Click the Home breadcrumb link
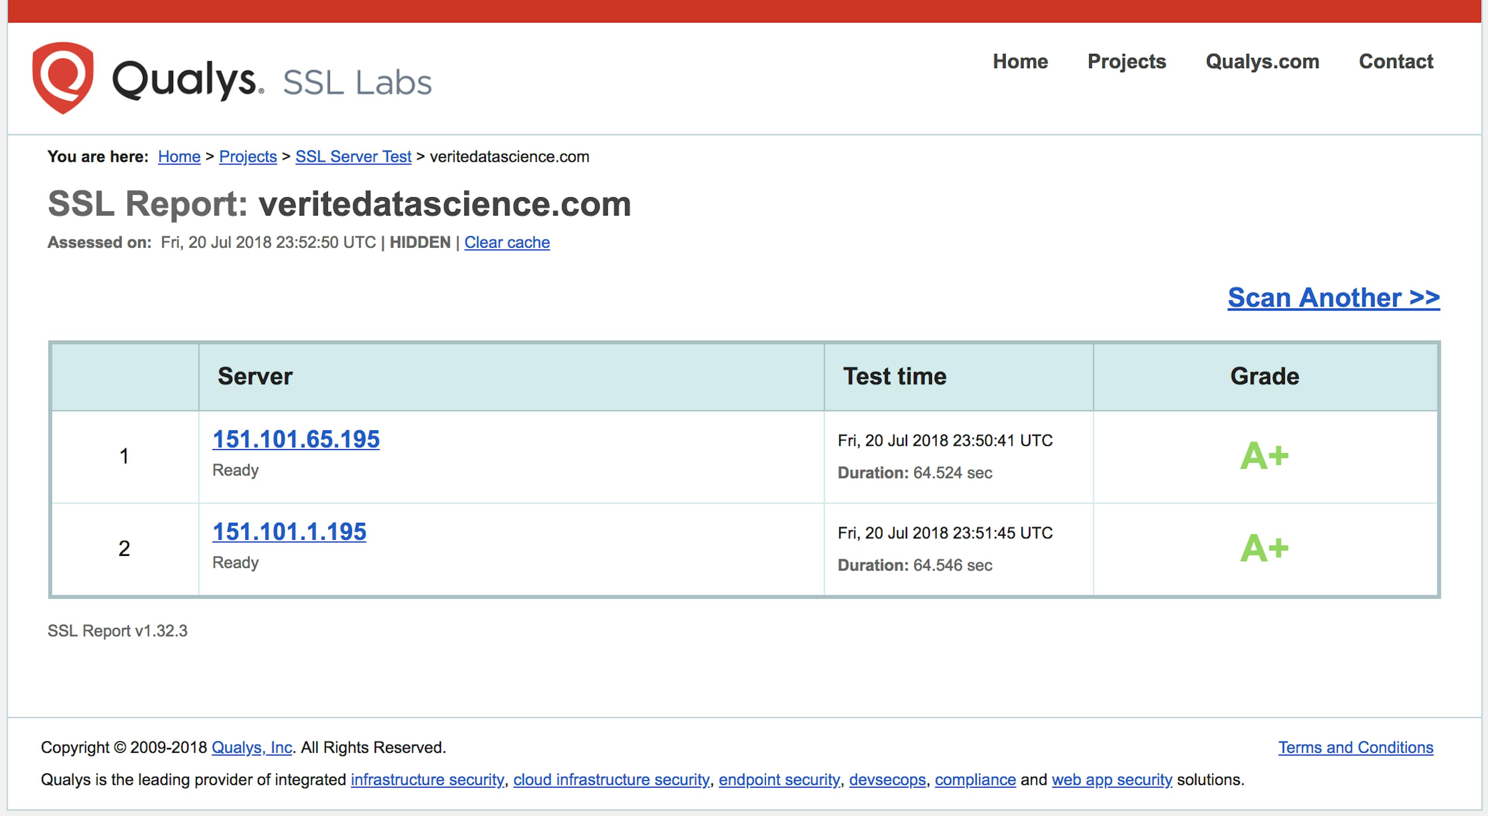This screenshot has height=816, width=1488. point(179,157)
